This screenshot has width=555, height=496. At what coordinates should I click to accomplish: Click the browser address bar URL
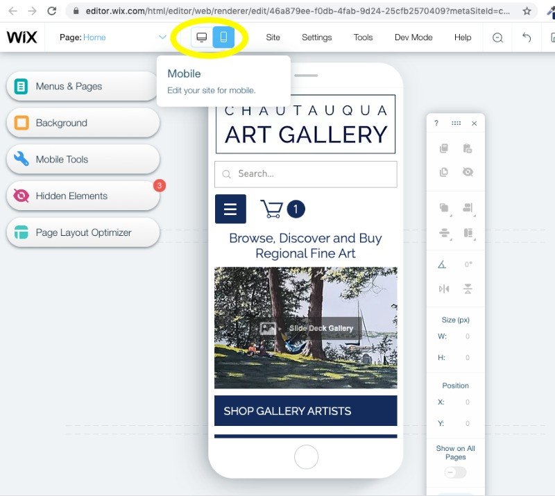(298, 11)
